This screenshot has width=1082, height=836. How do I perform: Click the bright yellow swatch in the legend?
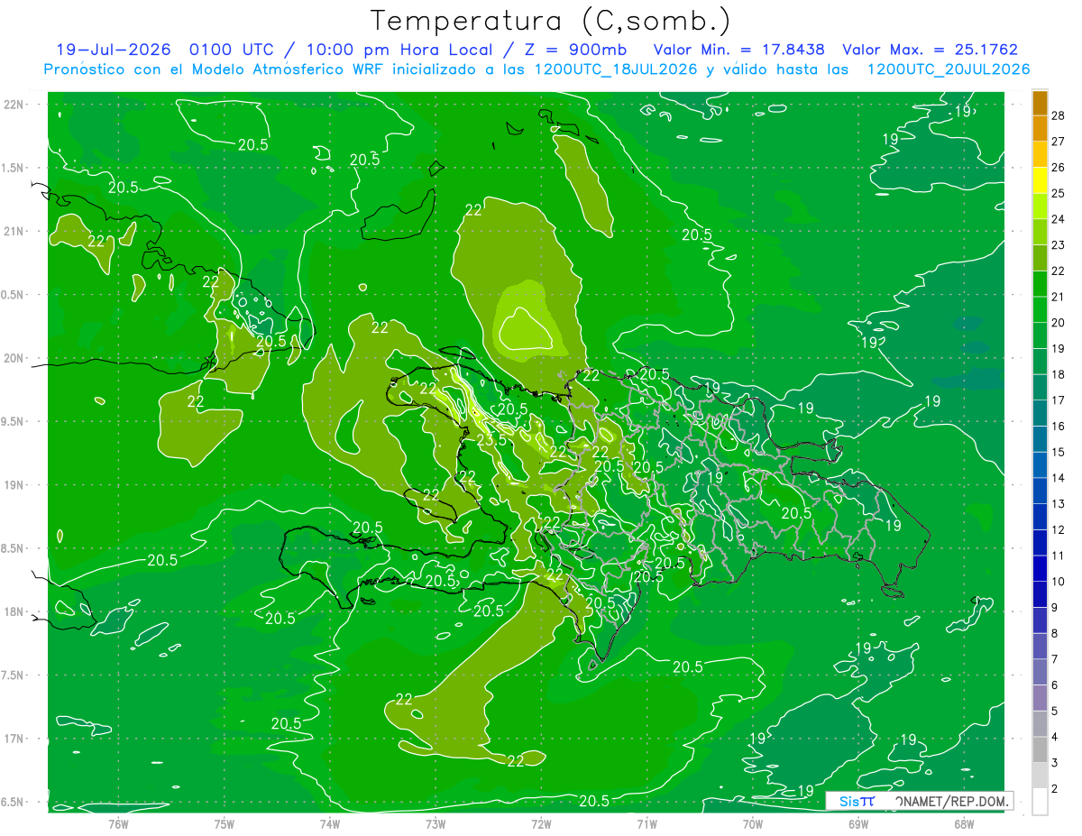1040,181
